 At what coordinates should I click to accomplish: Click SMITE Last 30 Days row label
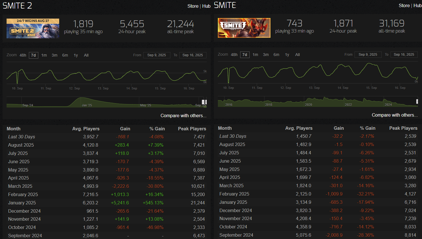pos(233,136)
